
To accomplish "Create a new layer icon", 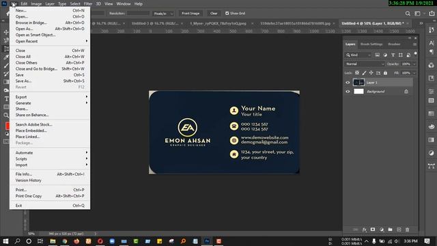I will point(399,230).
